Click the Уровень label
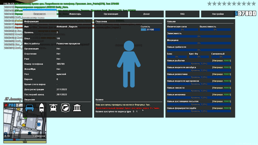Image resolution: width=258 pixels, height=145 pixels. pyautogui.click(x=29, y=32)
